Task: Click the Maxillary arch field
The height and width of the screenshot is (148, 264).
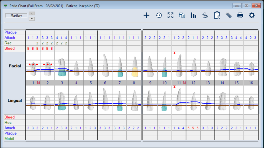Action: click(16, 16)
